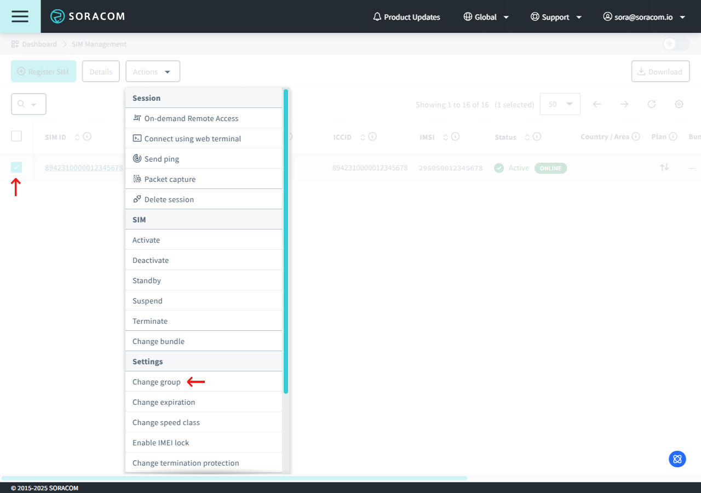This screenshot has height=493, width=701.
Task: Open the 50 rows per page dropdown
Action: tap(560, 104)
